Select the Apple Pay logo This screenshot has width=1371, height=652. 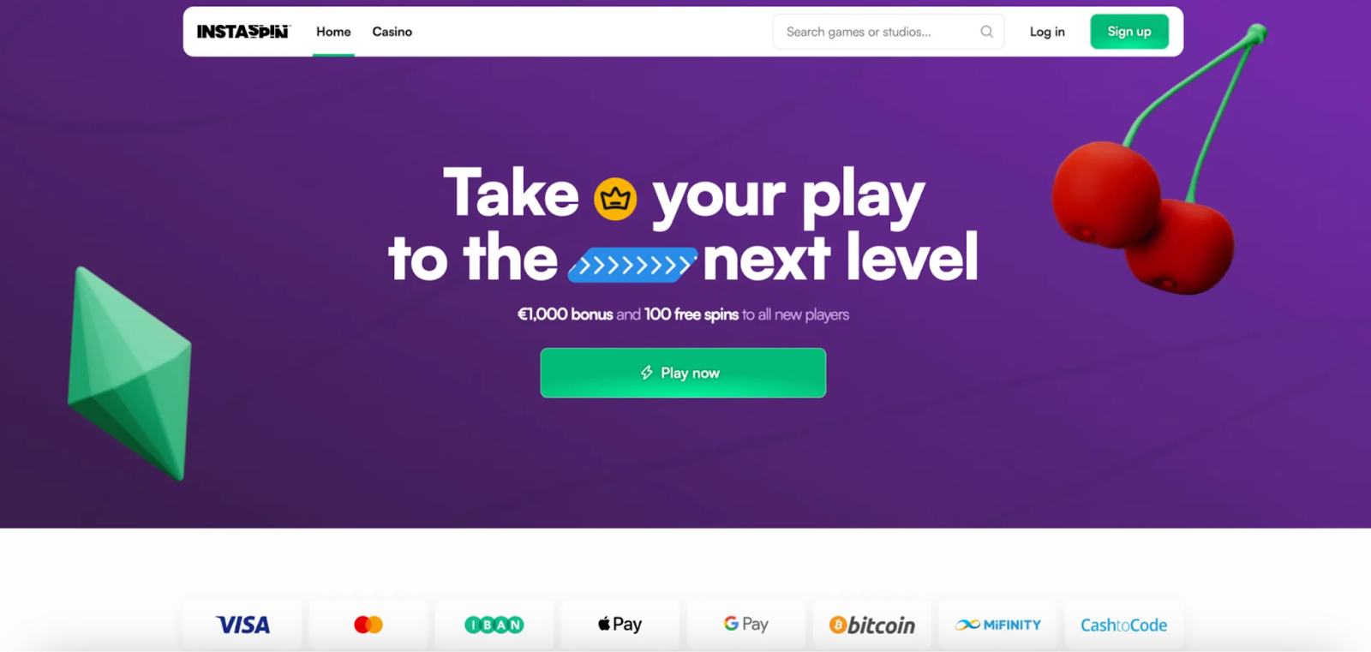620,625
